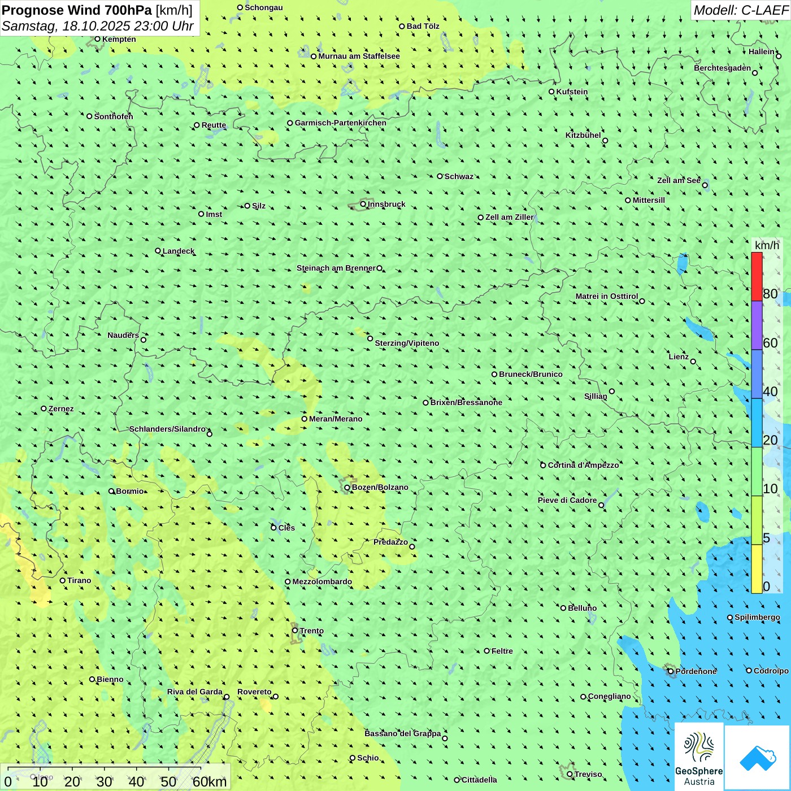791x791 pixels.
Task: Select the Bormio city label
Action: [130, 491]
